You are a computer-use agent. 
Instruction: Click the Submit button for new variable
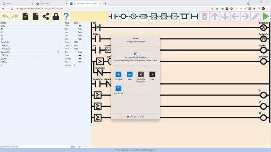[86, 147]
